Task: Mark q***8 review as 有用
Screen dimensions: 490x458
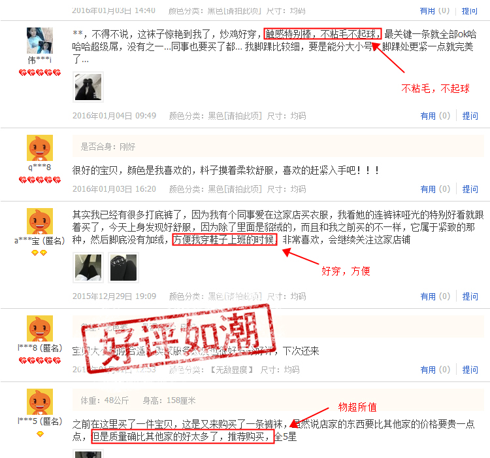Action: coord(435,189)
